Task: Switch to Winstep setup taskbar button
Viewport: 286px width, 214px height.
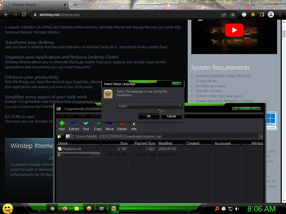Action: [x=114, y=208]
